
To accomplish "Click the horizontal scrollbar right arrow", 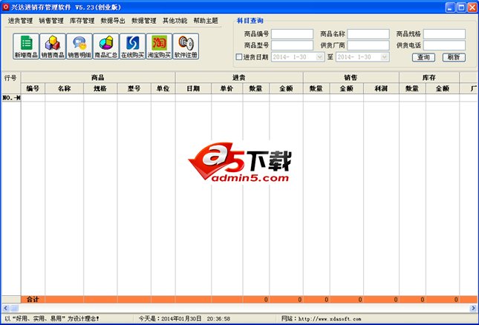I will tap(473, 308).
